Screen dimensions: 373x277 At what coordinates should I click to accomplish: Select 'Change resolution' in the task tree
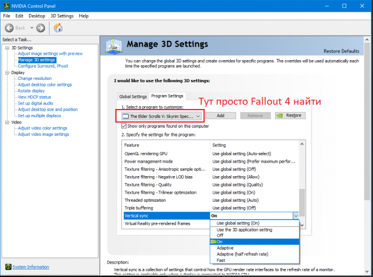[34, 78]
